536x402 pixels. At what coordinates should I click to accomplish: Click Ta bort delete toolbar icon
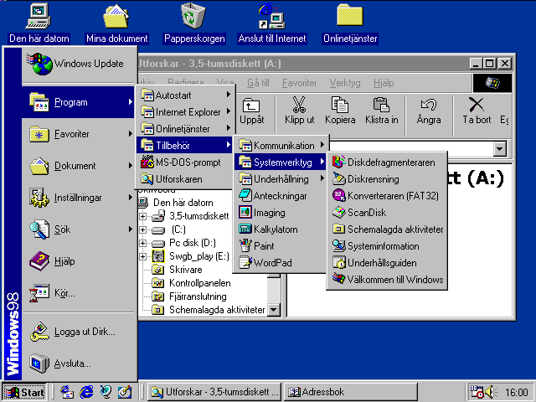click(x=477, y=111)
